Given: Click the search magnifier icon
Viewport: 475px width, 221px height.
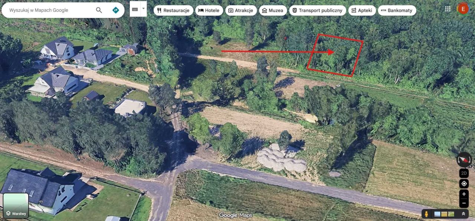Looking at the screenshot, I should tap(99, 10).
